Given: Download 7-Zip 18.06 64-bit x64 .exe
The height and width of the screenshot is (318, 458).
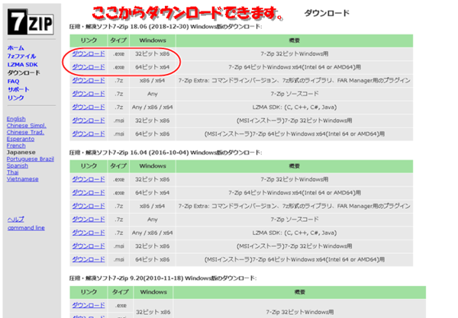Looking at the screenshot, I should 89,67.
